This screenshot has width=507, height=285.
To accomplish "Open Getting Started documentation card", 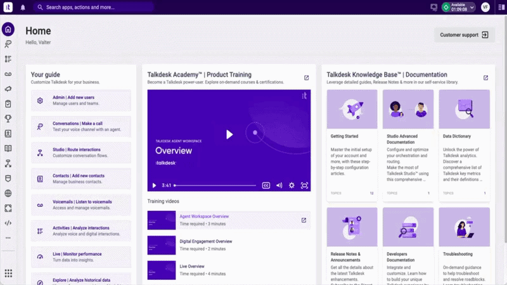I will click(352, 146).
